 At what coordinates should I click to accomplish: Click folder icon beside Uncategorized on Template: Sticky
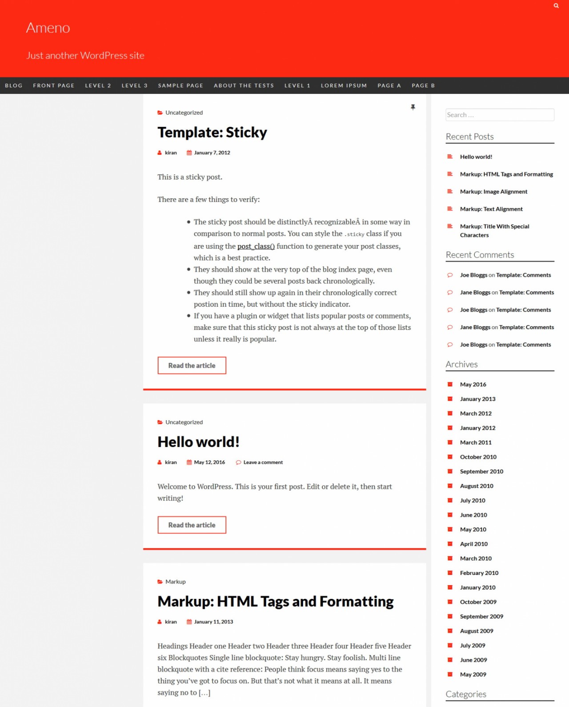coord(160,113)
